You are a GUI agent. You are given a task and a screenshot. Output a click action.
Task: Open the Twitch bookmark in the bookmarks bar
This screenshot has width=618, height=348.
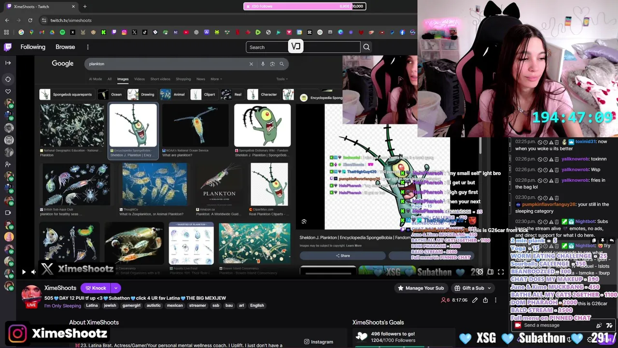tap(114, 32)
